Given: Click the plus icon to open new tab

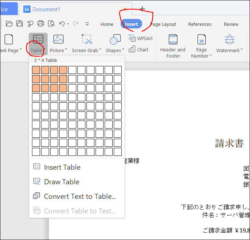Looking at the screenshot, I should pos(142,9).
